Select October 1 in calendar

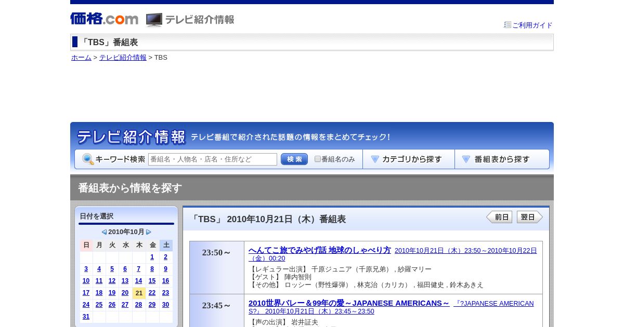(152, 257)
